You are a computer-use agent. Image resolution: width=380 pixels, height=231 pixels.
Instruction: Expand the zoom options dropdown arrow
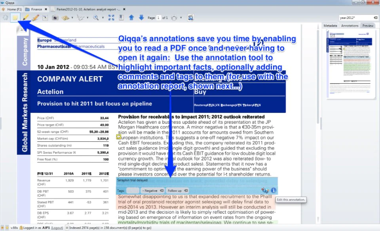click(103, 18)
